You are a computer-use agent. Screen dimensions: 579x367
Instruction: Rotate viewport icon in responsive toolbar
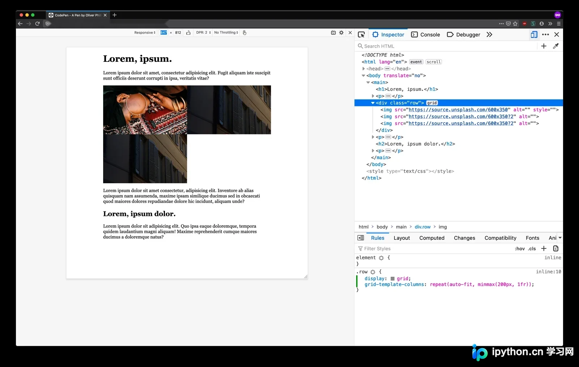188,33
